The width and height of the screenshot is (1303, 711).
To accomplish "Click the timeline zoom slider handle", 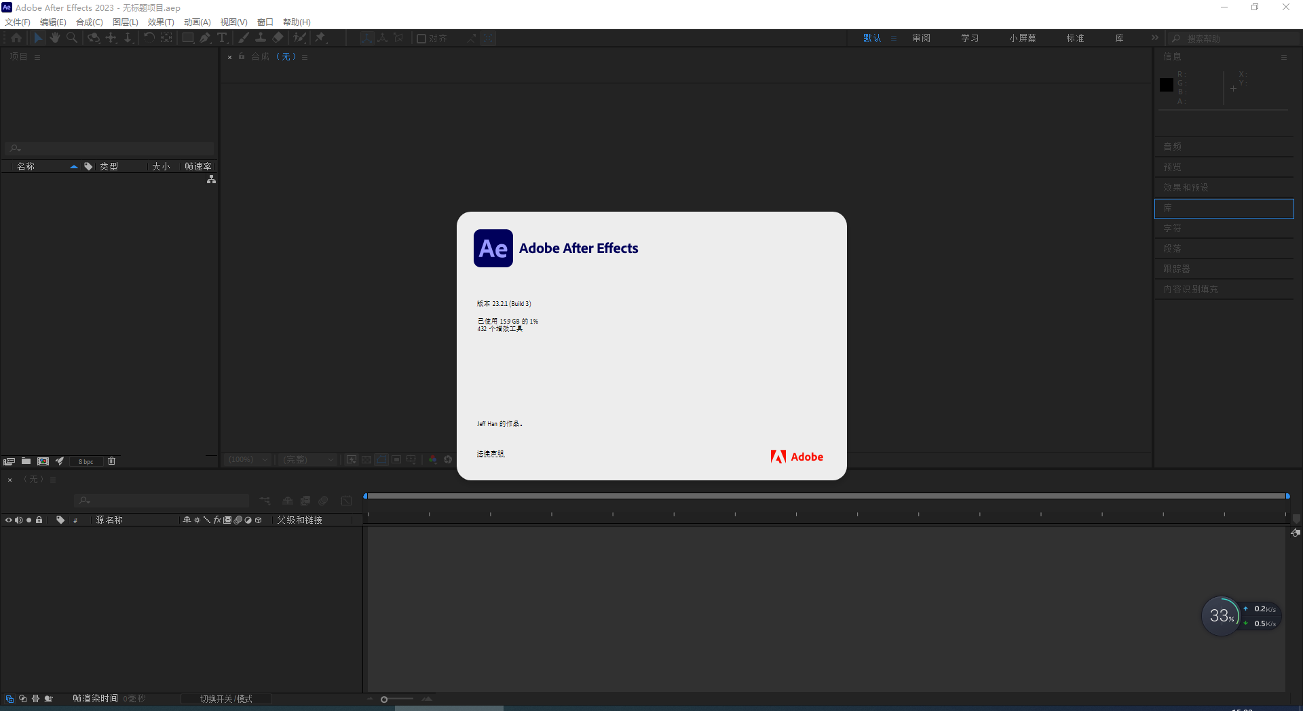I will tap(384, 699).
